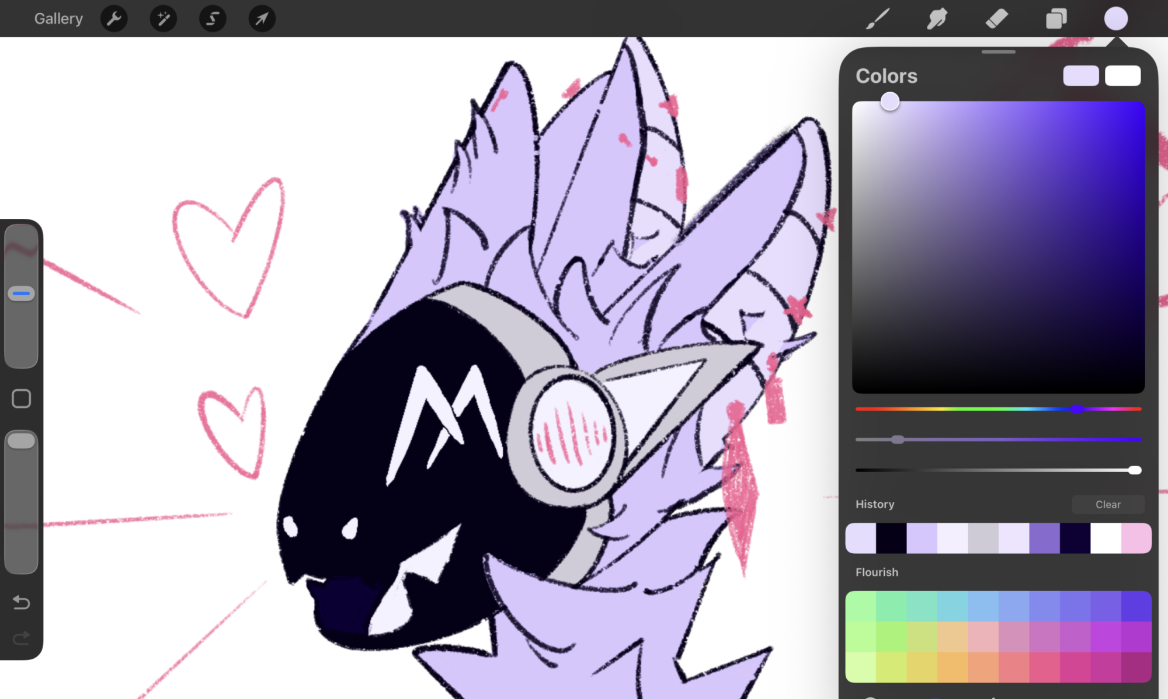Tap the Redo arrow in sidebar

click(x=22, y=638)
